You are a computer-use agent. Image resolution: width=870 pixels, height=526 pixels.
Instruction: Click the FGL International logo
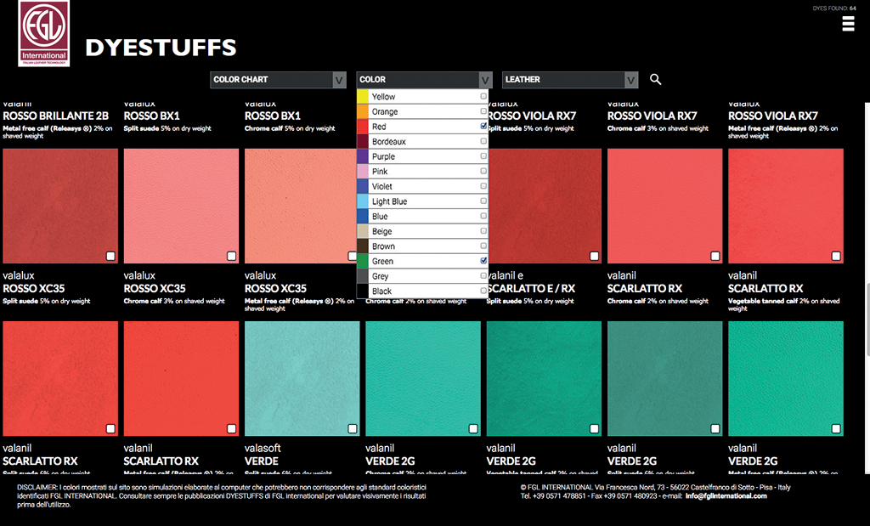tap(44, 33)
